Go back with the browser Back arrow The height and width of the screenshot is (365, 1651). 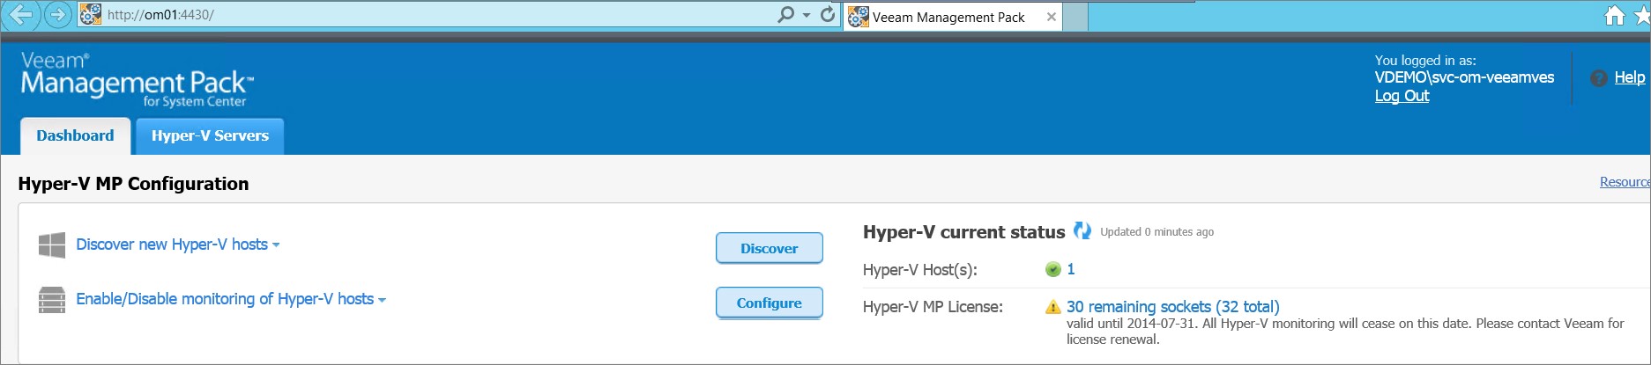click(21, 15)
